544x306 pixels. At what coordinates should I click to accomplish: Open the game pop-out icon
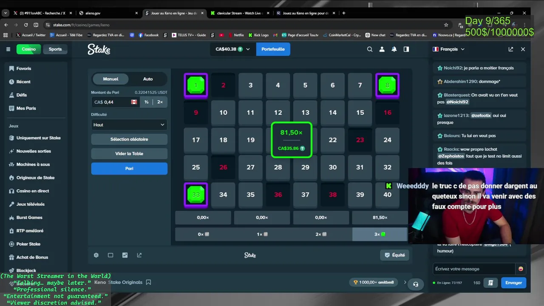tap(139, 255)
